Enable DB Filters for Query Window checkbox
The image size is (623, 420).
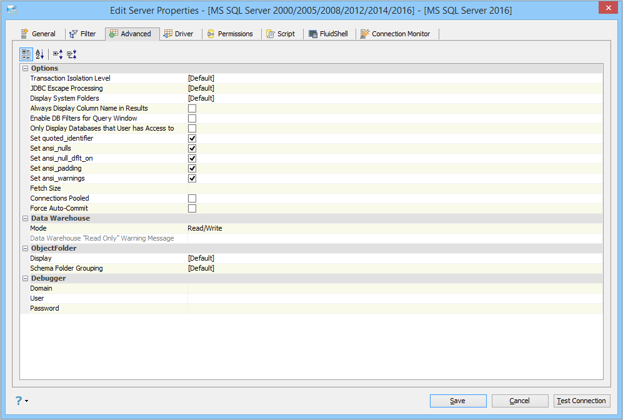point(192,118)
